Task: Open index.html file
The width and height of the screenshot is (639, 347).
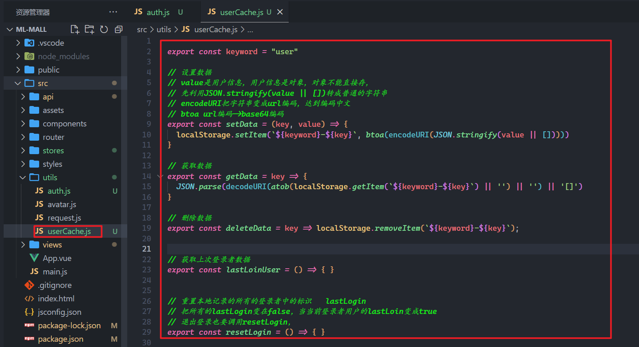Action: (56, 298)
